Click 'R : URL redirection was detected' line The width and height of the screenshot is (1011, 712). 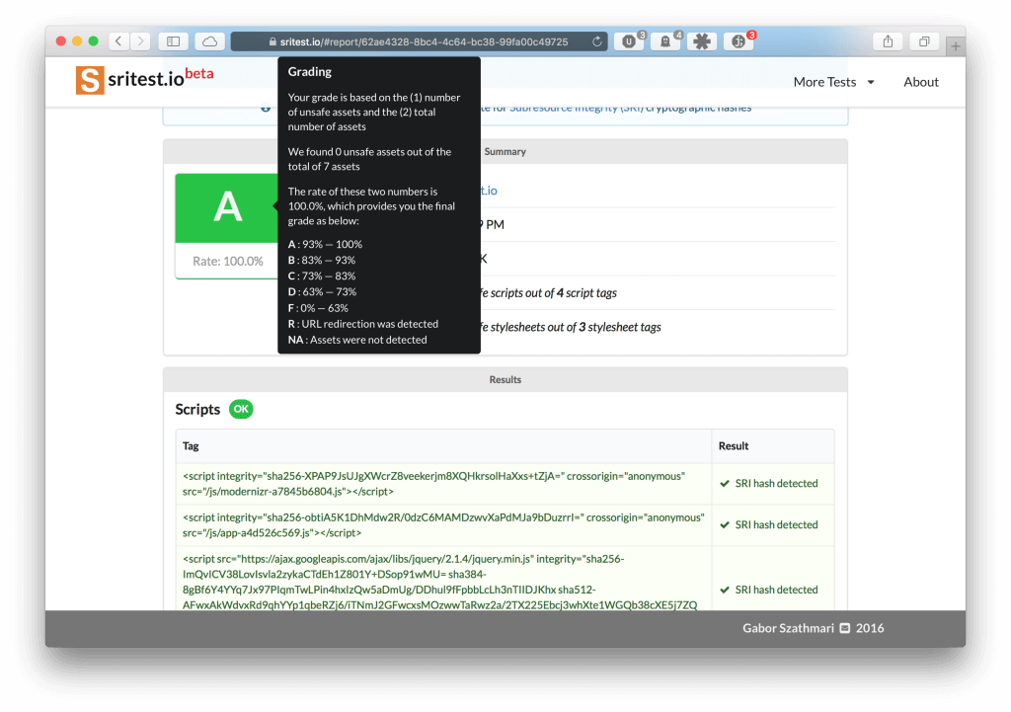363,324
